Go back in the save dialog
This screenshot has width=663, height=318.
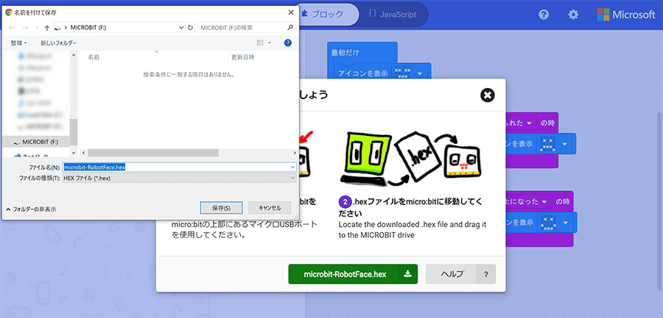click(x=11, y=28)
